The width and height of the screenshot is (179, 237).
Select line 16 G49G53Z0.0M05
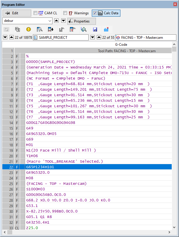[87, 134]
